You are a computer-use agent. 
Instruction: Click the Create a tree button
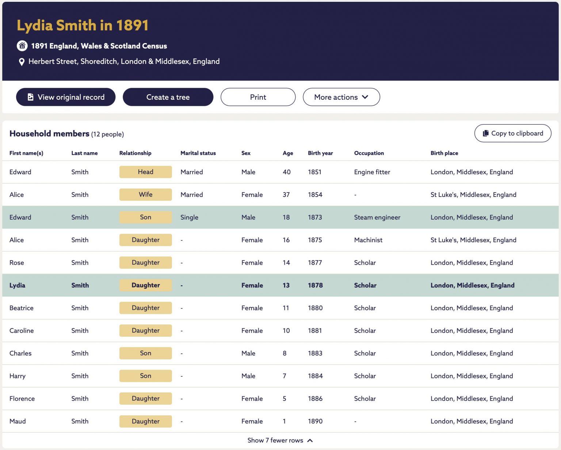pos(168,97)
